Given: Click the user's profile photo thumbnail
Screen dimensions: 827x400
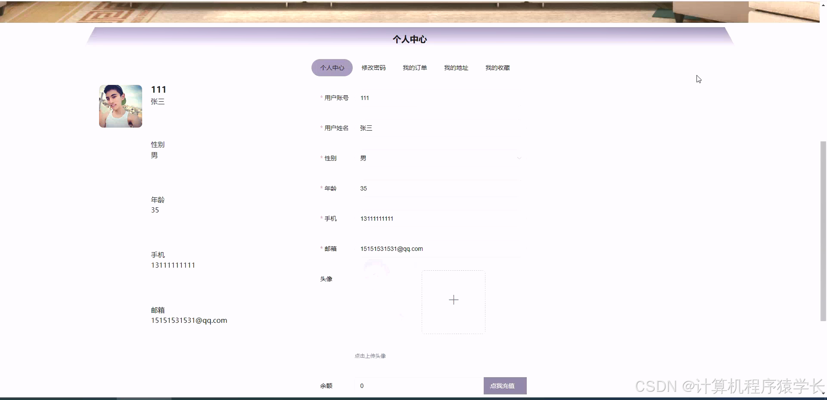Looking at the screenshot, I should (x=120, y=106).
